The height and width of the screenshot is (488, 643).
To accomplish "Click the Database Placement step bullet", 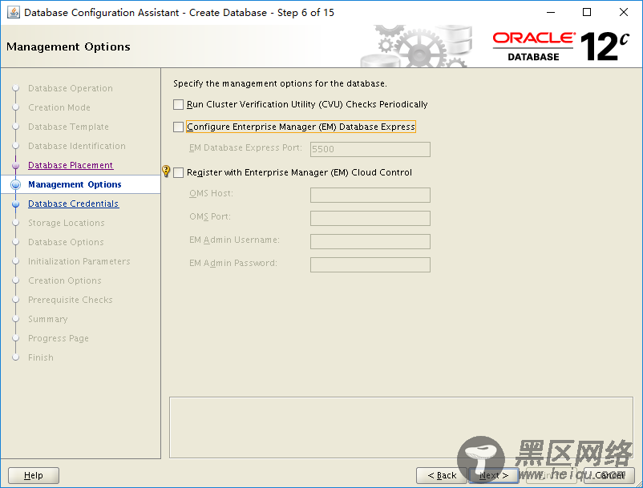I will click(15, 166).
